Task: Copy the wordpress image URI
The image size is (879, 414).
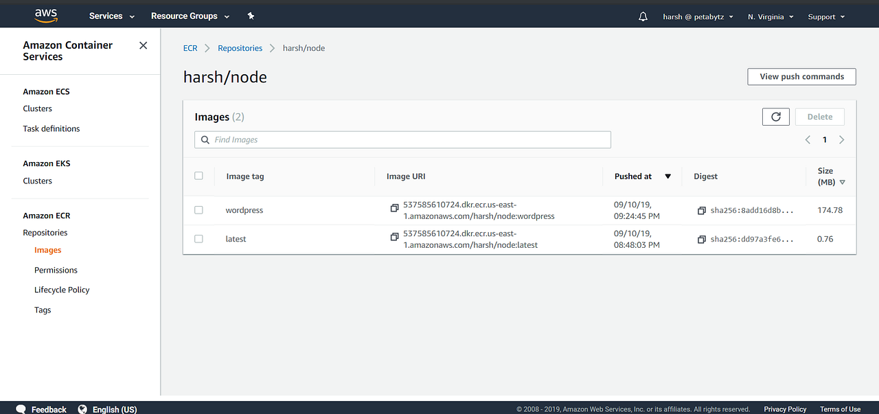Action: [394, 207]
